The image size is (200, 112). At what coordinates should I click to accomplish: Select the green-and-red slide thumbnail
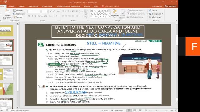point(7,89)
